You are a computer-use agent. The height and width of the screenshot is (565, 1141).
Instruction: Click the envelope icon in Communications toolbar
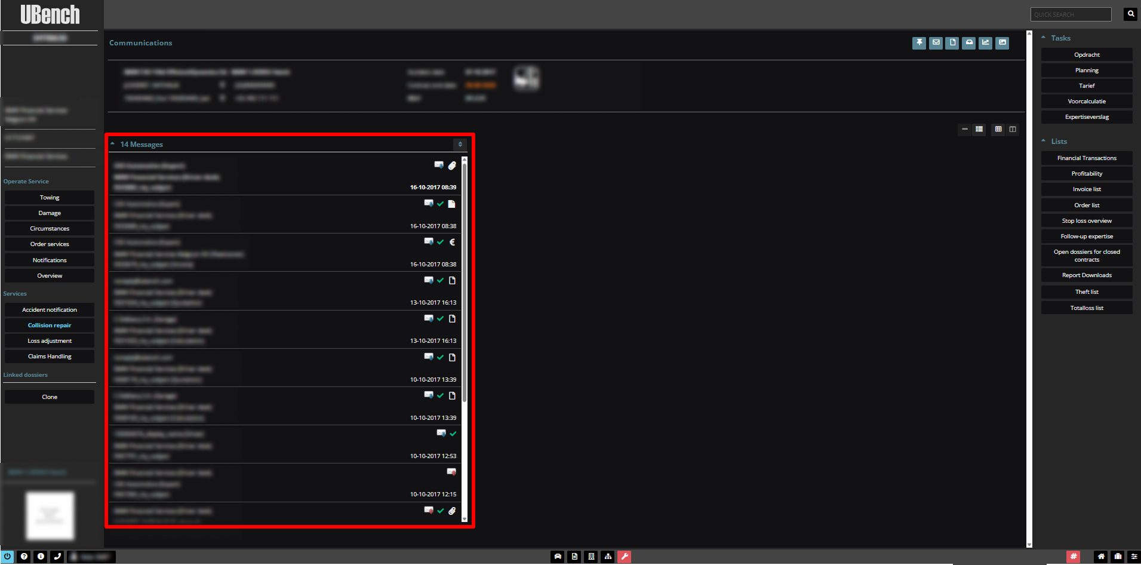click(x=936, y=43)
